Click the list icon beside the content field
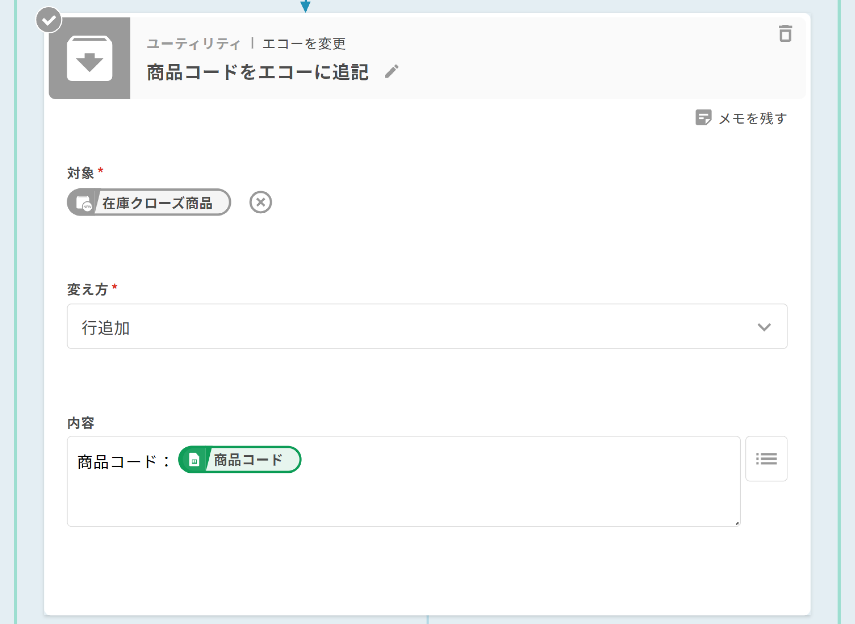This screenshot has height=624, width=855. coord(766,458)
